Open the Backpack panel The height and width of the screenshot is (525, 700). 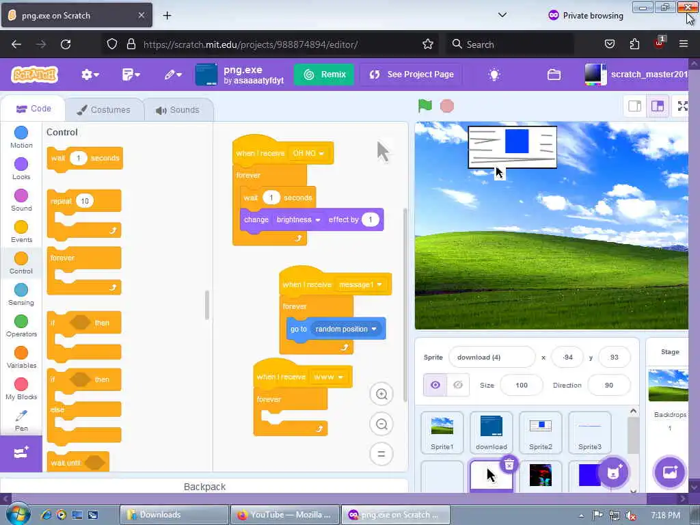[204, 487]
